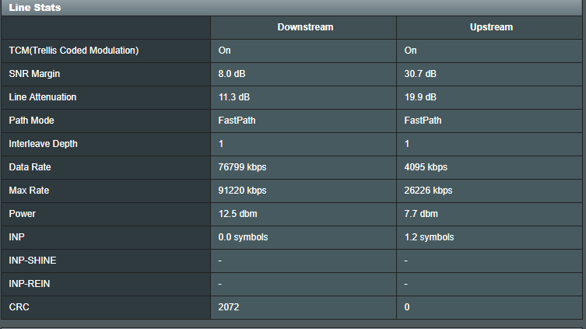Screen dimensions: 586x329
Task: Click downstream Data Rate 76799 kbps
Action: (x=242, y=167)
